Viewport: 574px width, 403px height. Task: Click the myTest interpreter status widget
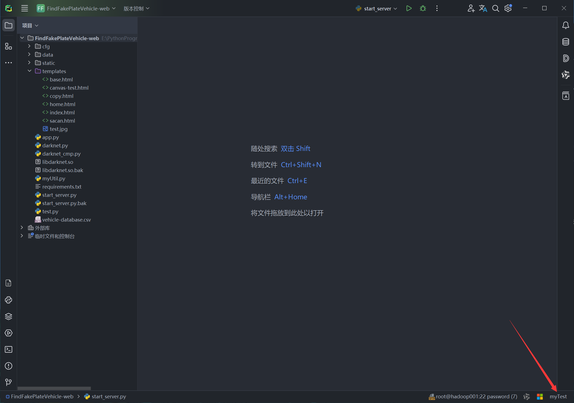click(558, 396)
